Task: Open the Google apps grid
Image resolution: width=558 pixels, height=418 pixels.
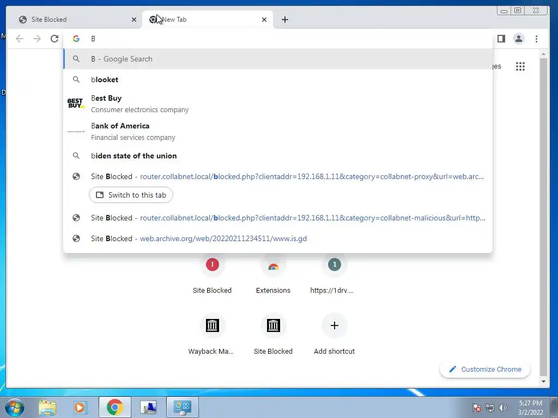Action: point(520,66)
